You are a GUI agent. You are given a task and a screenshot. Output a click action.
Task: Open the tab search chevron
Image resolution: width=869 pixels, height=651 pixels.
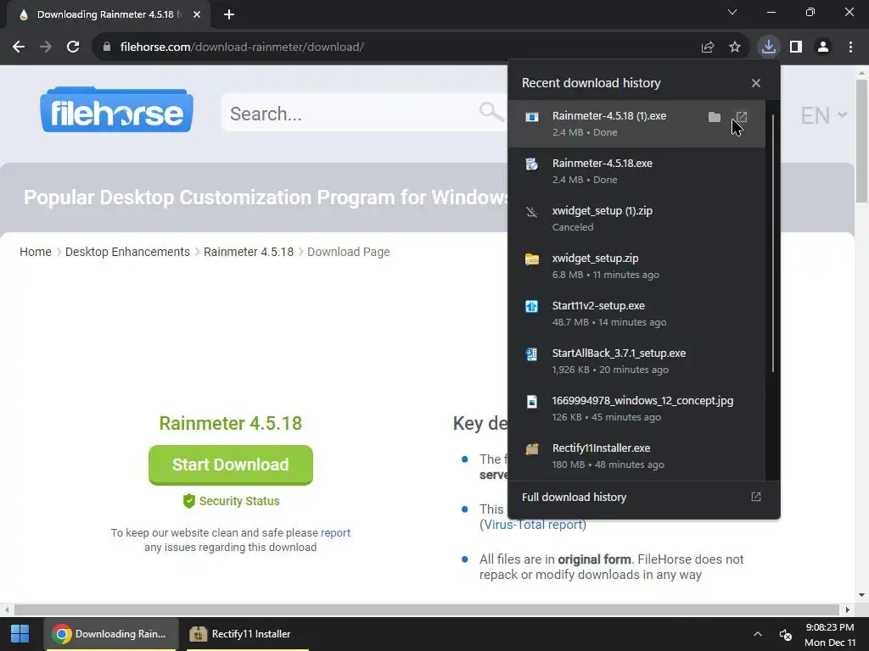click(x=732, y=12)
